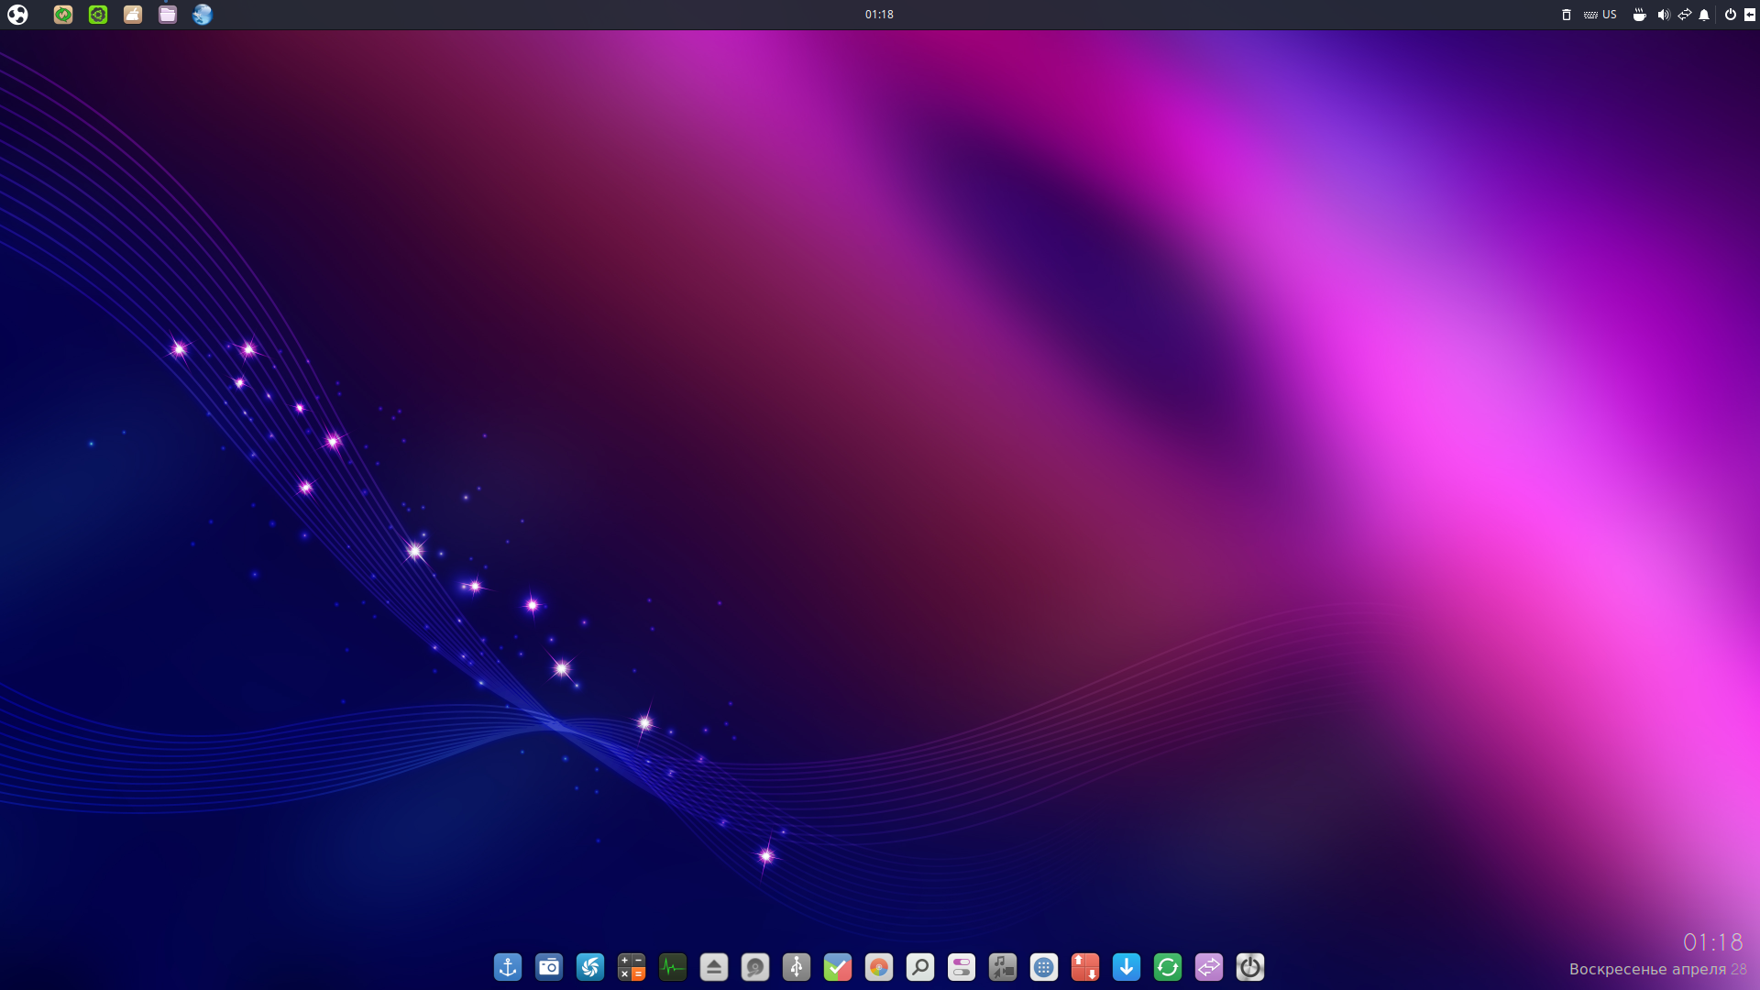Image resolution: width=1760 pixels, height=990 pixels.
Task: Open the screenshot tool from the dock
Action: (549, 967)
